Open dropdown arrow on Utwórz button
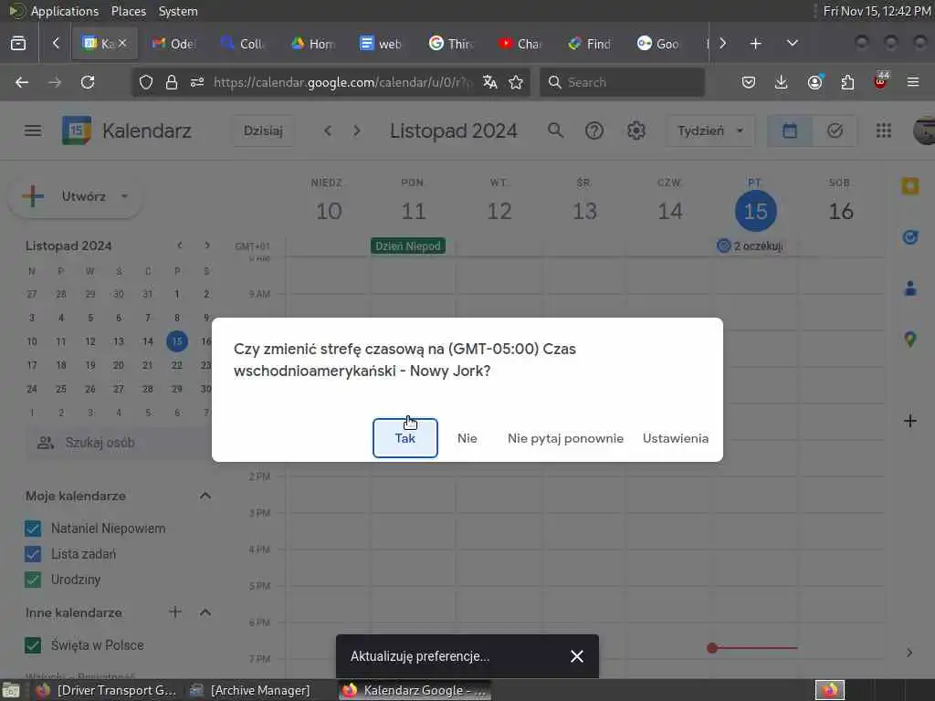This screenshot has height=701, width=935. tap(124, 196)
